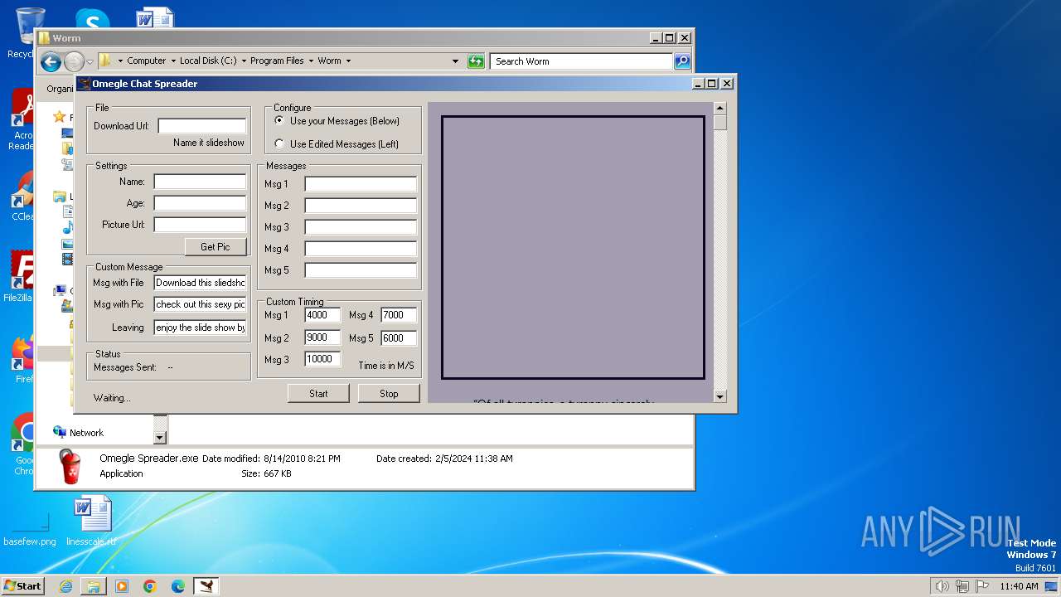Click the Msg with File text field

coord(200,283)
